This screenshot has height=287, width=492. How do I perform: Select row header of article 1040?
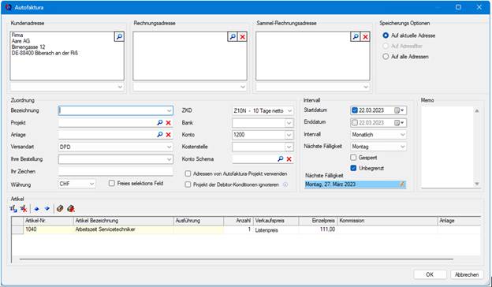coord(17,229)
